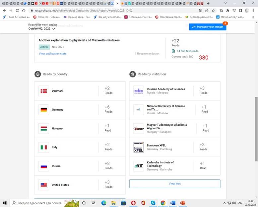Click the European XFEL logo
Viewport: 258px width, 207px height.
139,147
